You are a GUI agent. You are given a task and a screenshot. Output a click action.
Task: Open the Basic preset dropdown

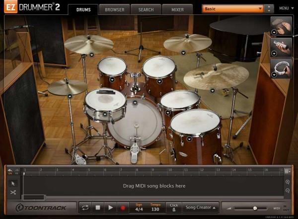233,9
